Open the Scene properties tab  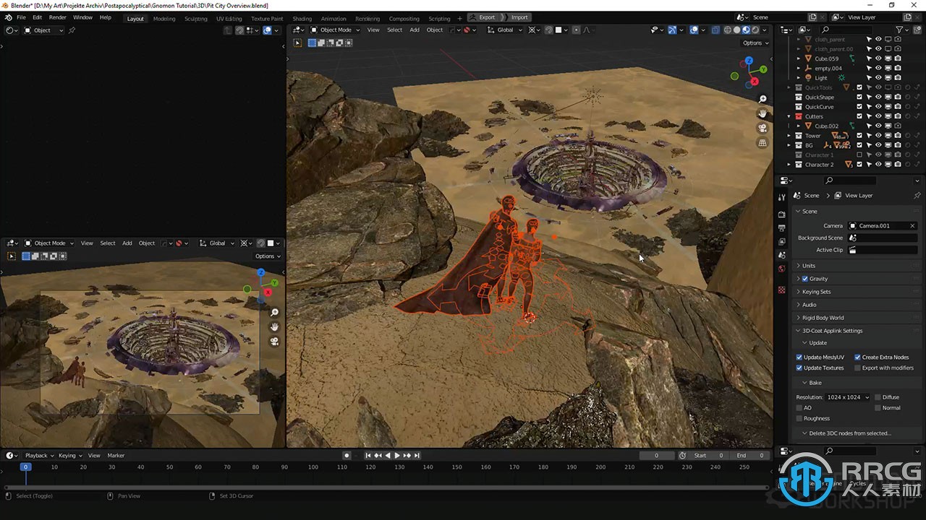781,255
